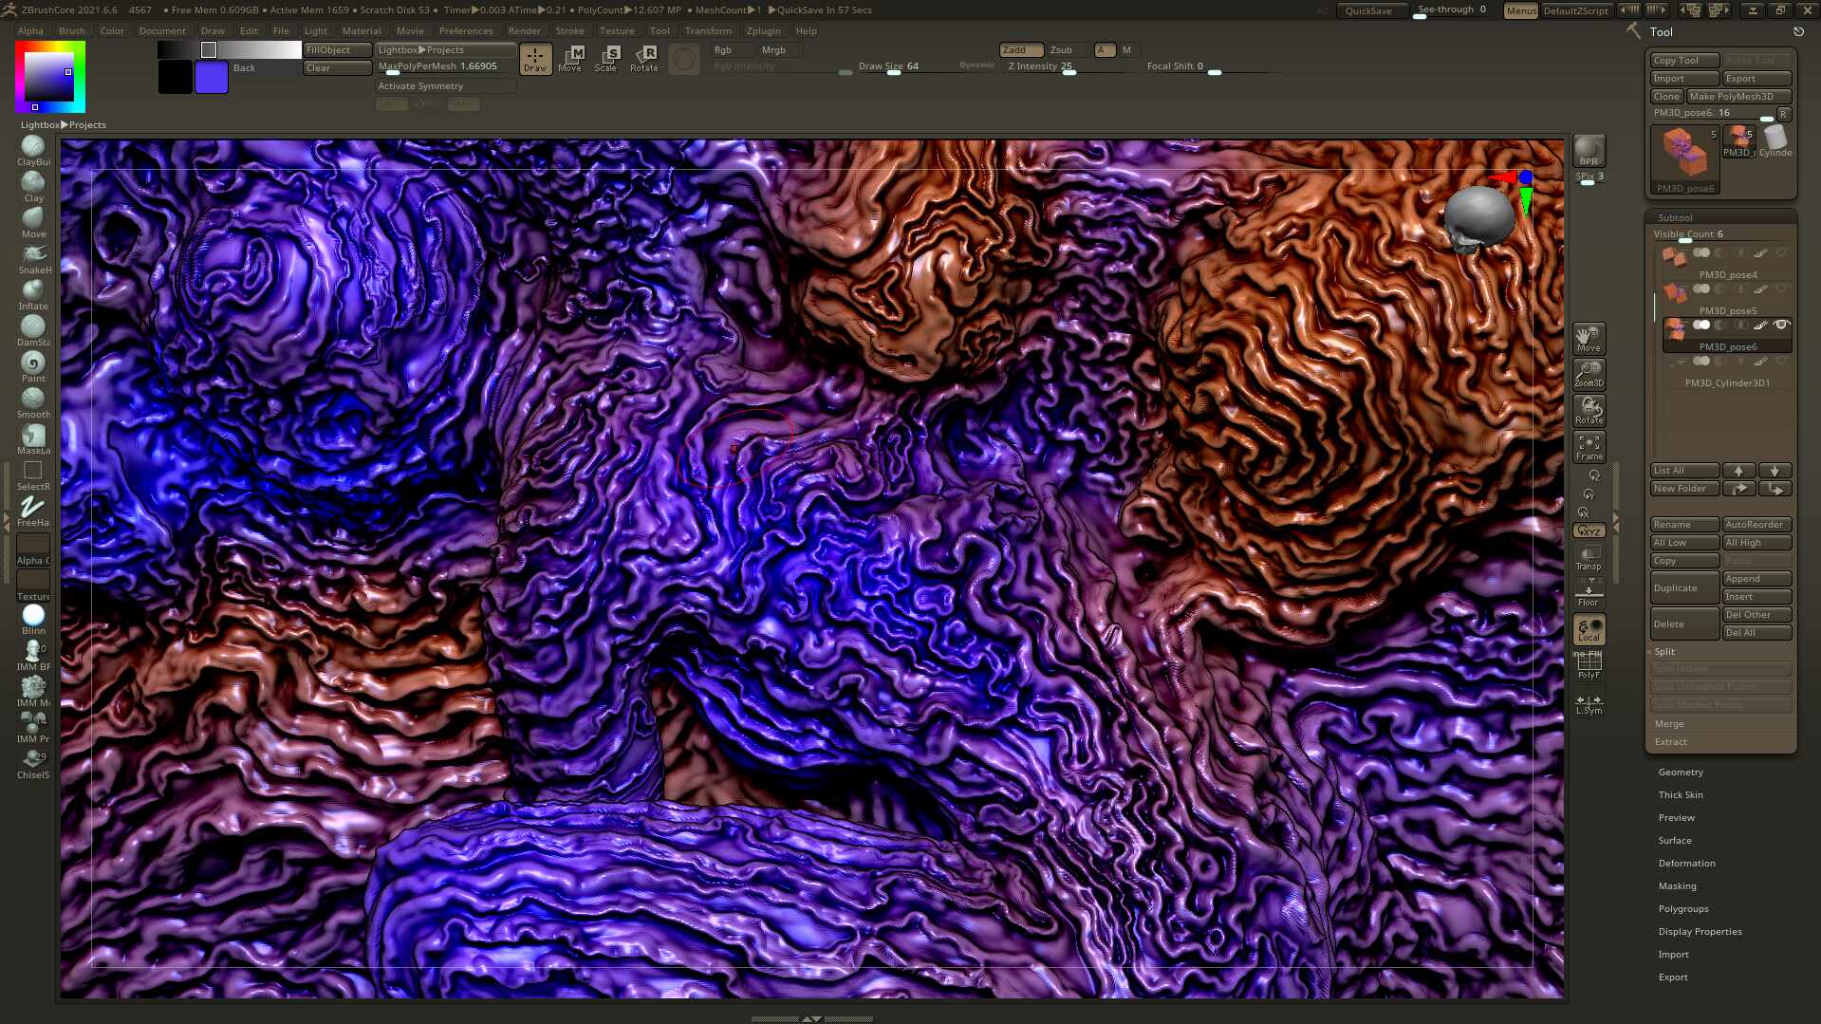Expand the Geometry section
Viewport: 1821px width, 1024px height.
1681,772
